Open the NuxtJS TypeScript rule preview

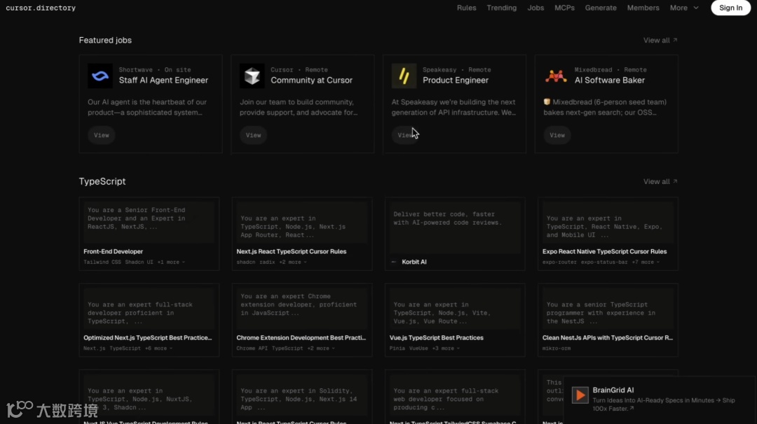(x=149, y=397)
